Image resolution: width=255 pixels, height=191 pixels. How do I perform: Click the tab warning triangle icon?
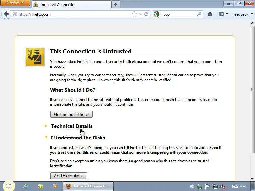[35, 4]
